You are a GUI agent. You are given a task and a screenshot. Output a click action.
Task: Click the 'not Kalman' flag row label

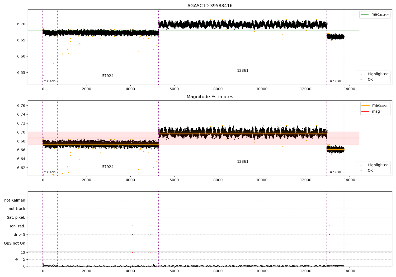pos(15,200)
